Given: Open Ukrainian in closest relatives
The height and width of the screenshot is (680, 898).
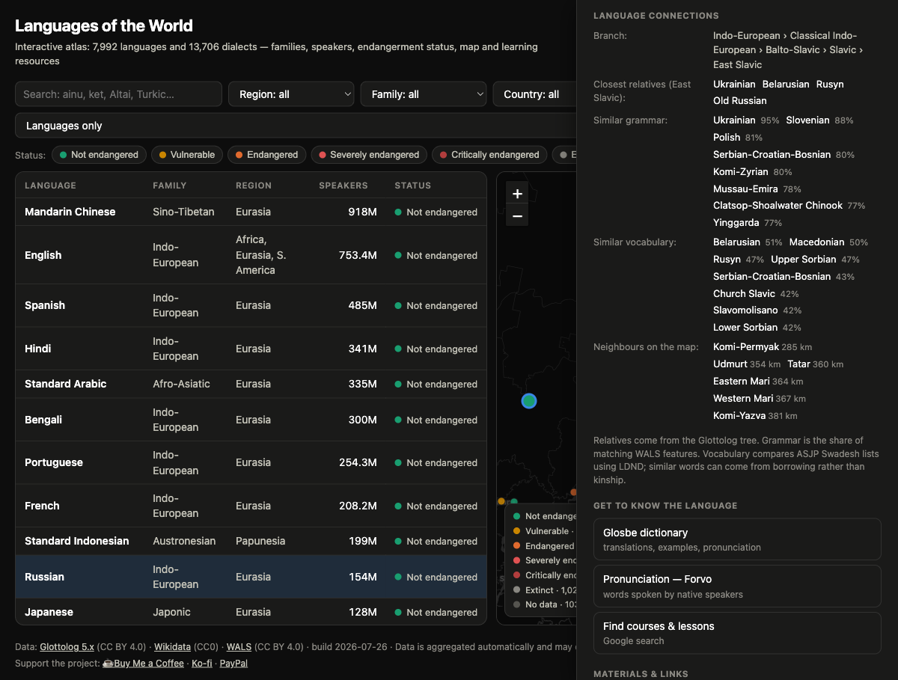Looking at the screenshot, I should (x=734, y=84).
